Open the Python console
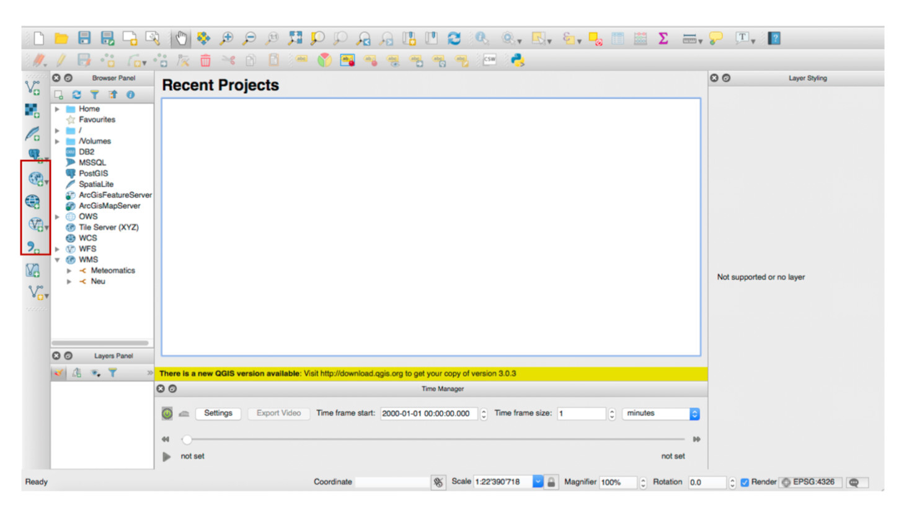The height and width of the screenshot is (518, 899). 518,60
